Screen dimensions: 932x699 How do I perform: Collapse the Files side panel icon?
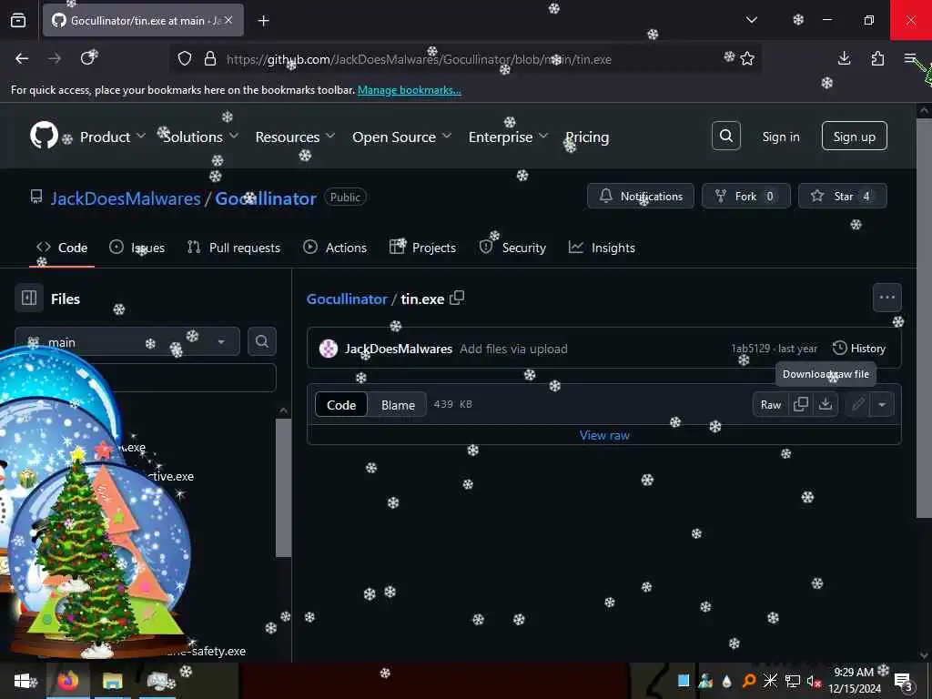(x=29, y=298)
